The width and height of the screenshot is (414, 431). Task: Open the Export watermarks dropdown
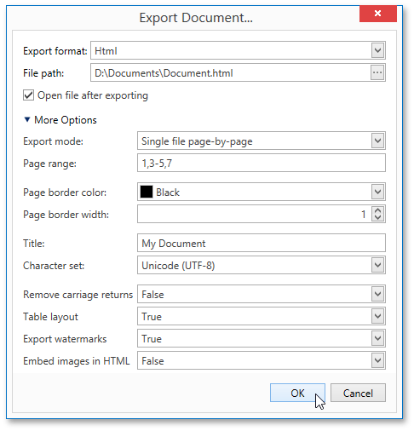377,338
